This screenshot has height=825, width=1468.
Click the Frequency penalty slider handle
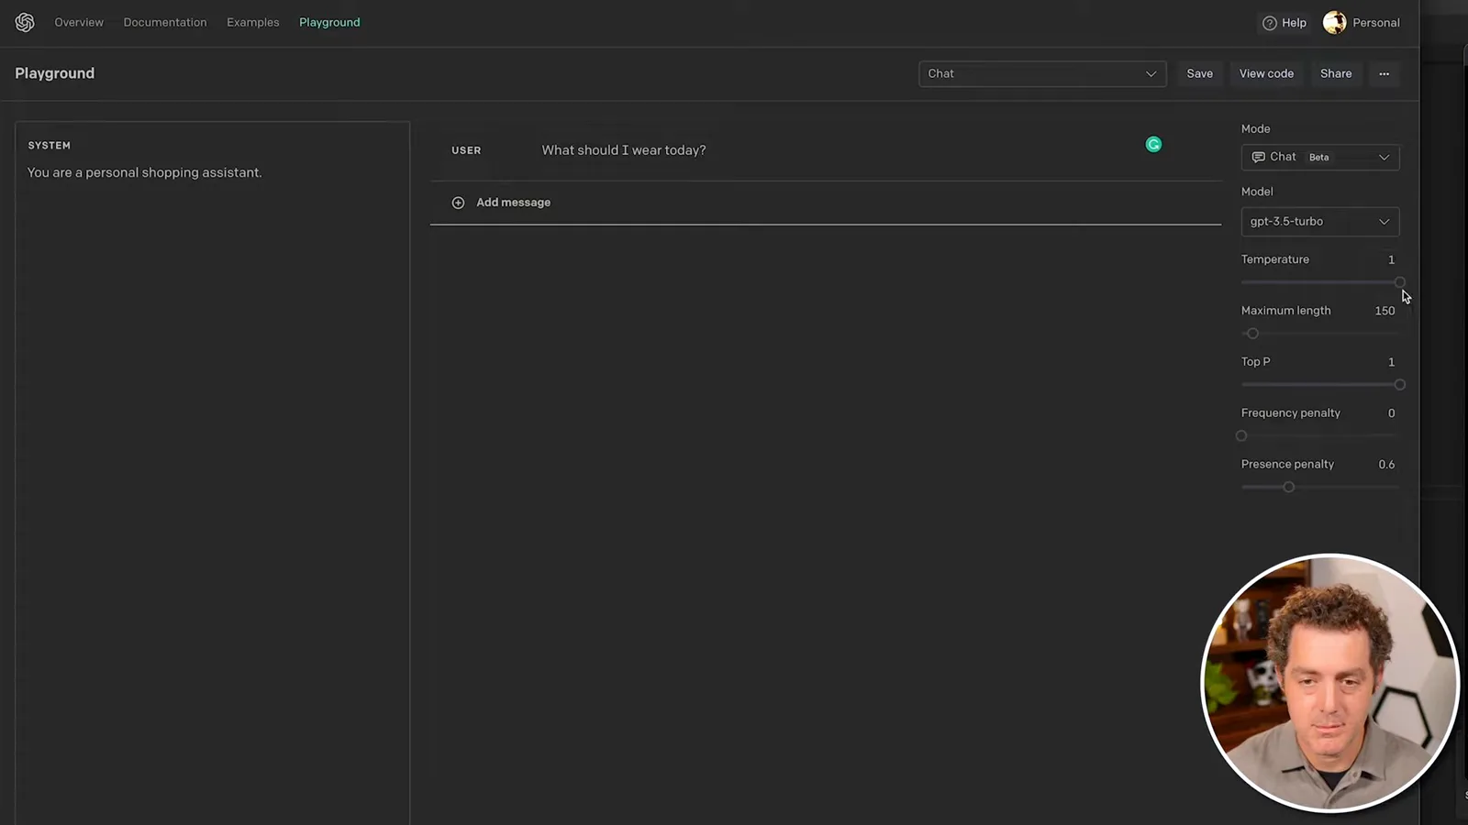1241,436
